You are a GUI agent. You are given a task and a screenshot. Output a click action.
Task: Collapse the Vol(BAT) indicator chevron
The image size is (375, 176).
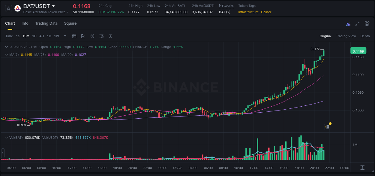[7, 138]
